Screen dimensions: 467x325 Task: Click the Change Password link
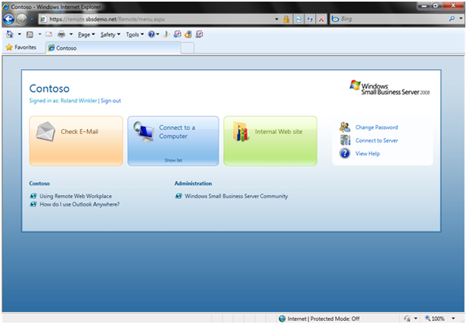click(x=377, y=128)
